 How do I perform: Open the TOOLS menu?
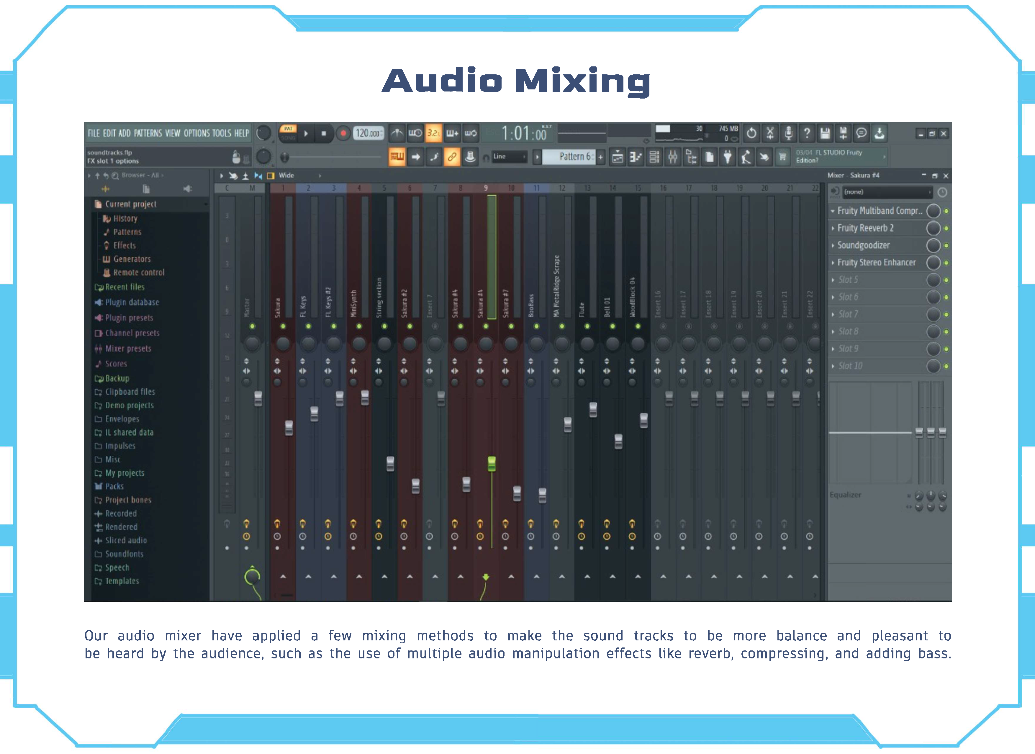pos(222,133)
